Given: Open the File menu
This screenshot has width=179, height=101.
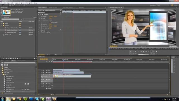Looking at the screenshot, I should [1, 3].
